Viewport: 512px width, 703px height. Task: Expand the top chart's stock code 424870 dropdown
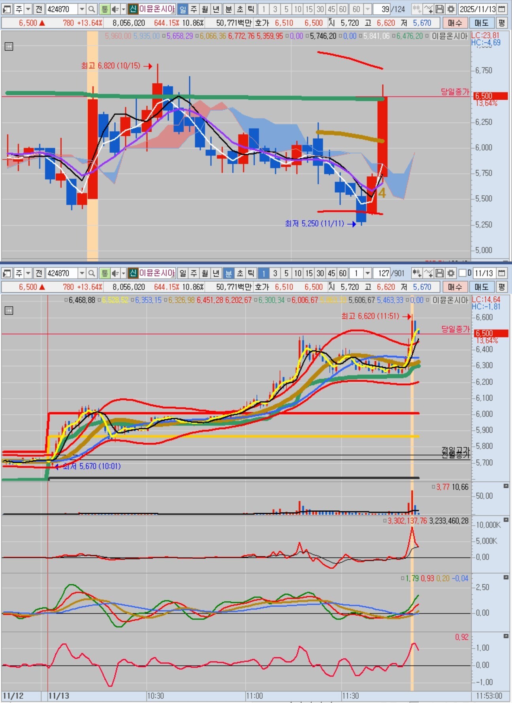(x=82, y=9)
